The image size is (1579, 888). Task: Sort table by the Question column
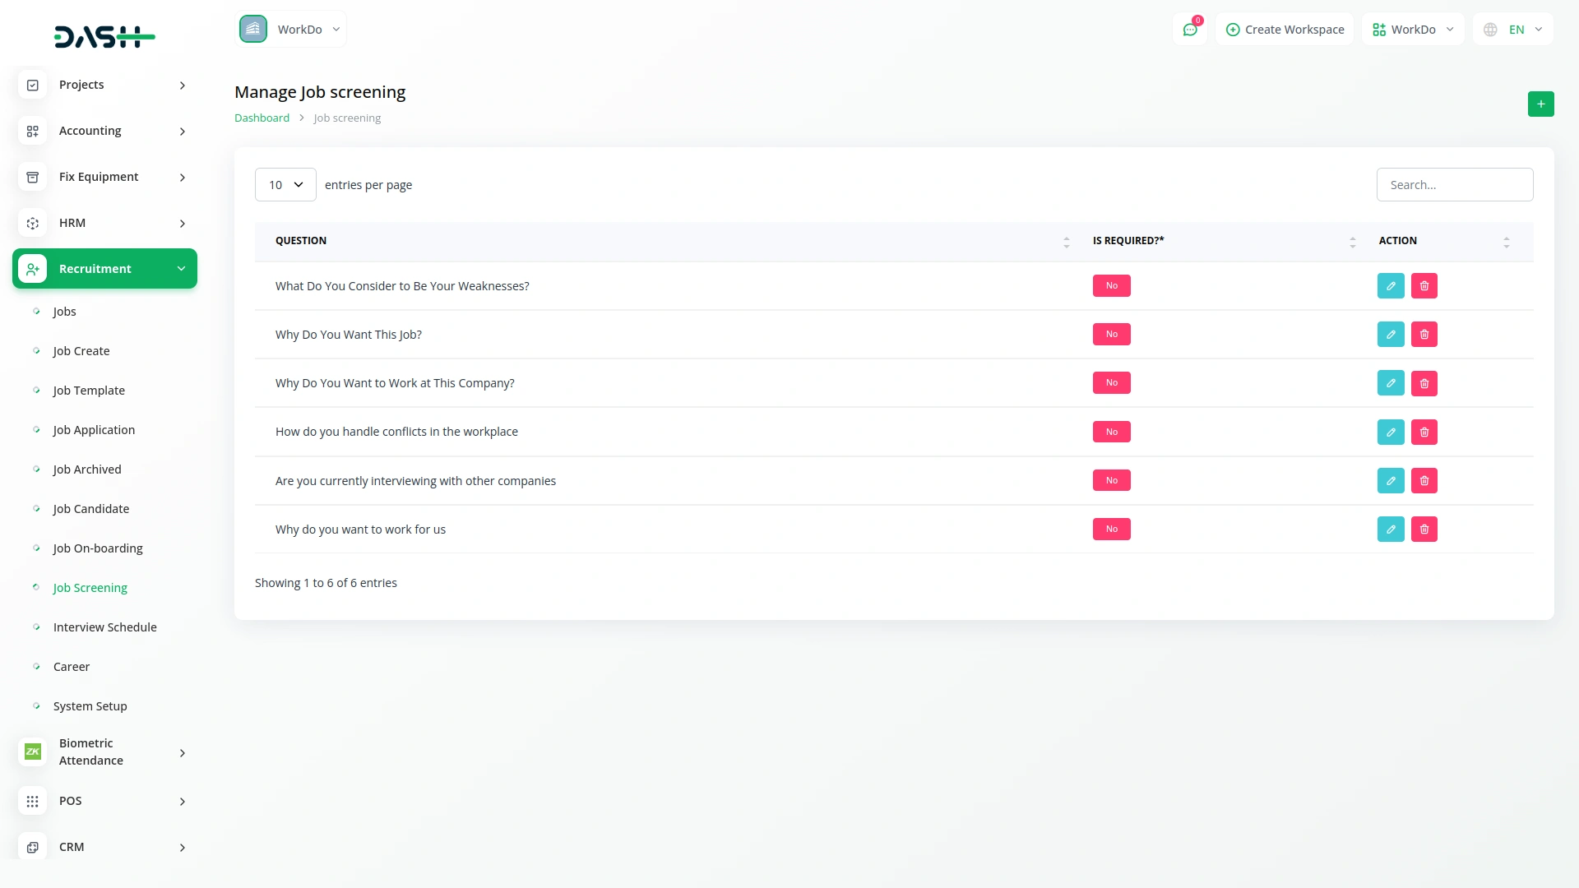[301, 241]
